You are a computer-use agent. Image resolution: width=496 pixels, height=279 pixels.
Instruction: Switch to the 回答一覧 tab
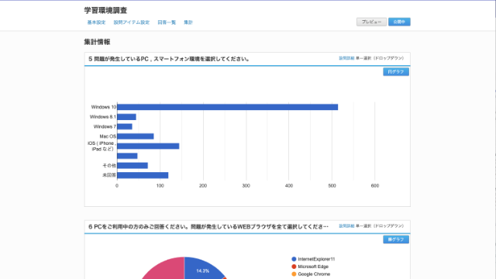tap(167, 22)
